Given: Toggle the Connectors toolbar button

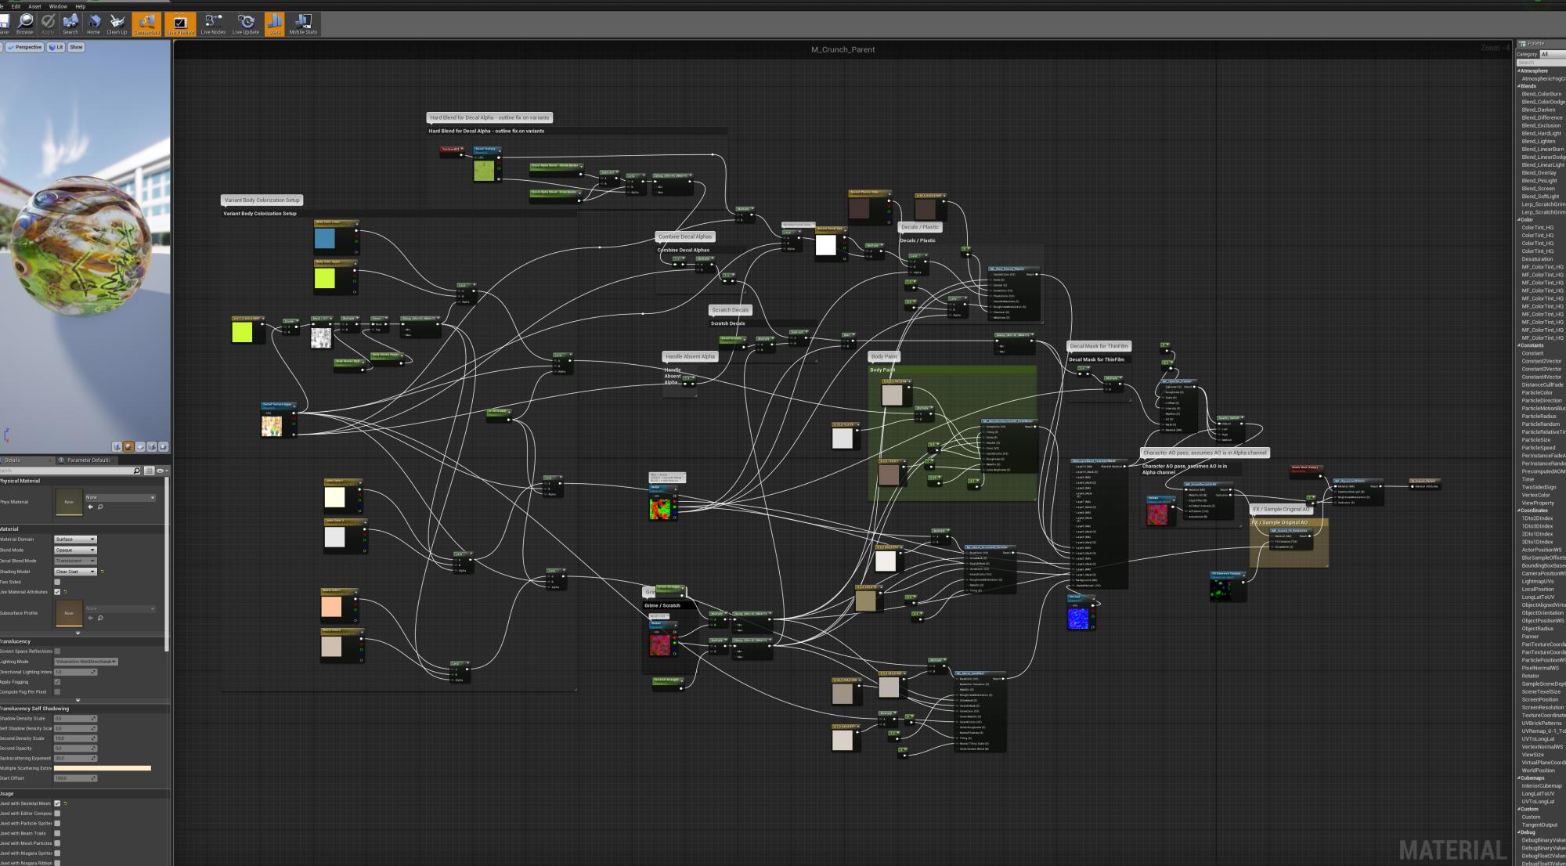Looking at the screenshot, I should click(x=146, y=24).
